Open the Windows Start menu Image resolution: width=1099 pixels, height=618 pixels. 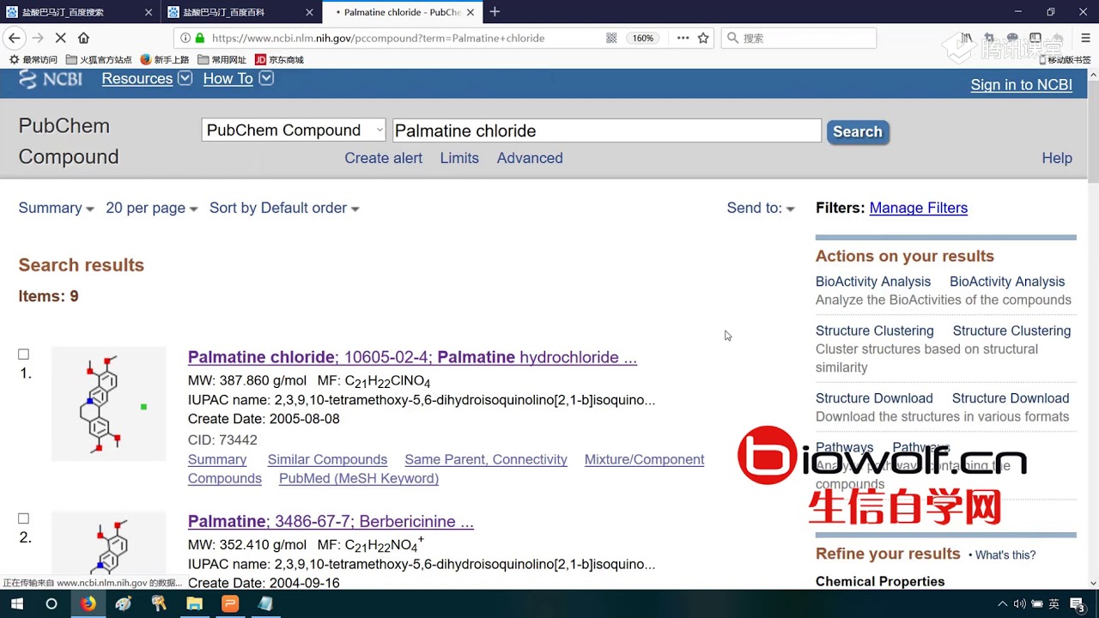coord(16,603)
